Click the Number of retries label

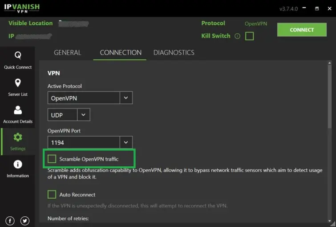[68, 219]
